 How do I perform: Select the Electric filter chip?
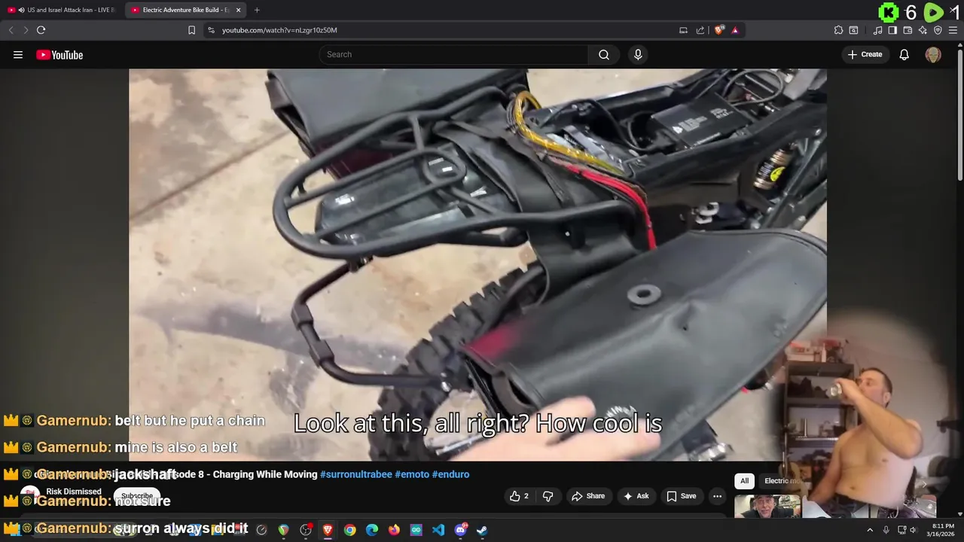[x=780, y=481]
